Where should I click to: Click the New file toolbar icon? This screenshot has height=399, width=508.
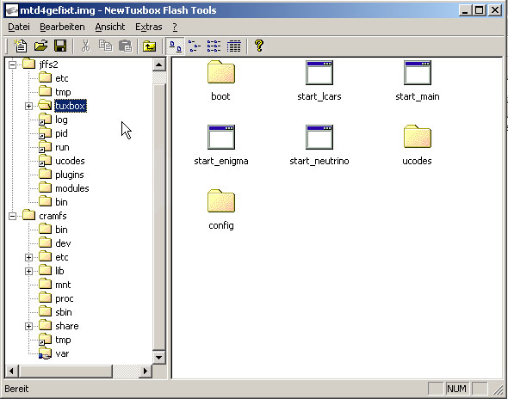tap(21, 46)
